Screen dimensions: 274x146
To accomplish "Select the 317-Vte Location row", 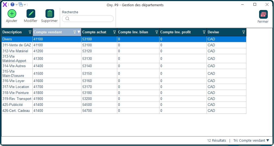I will tap(124, 87).
